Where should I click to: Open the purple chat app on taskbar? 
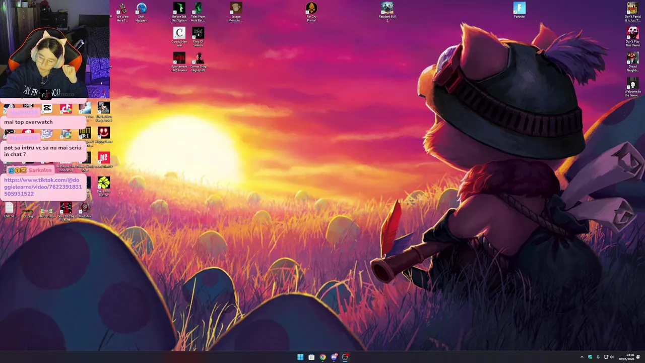(x=334, y=357)
